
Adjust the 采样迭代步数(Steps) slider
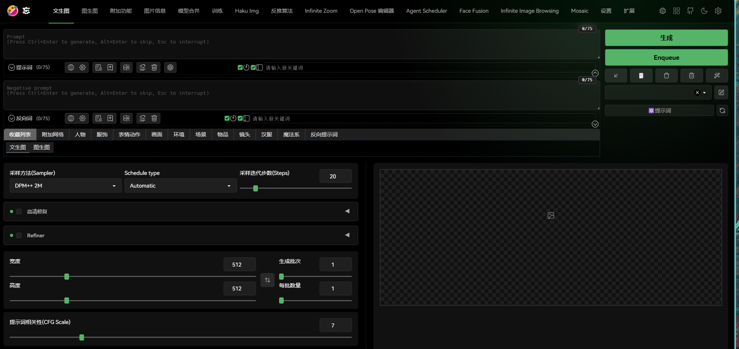coord(296,188)
